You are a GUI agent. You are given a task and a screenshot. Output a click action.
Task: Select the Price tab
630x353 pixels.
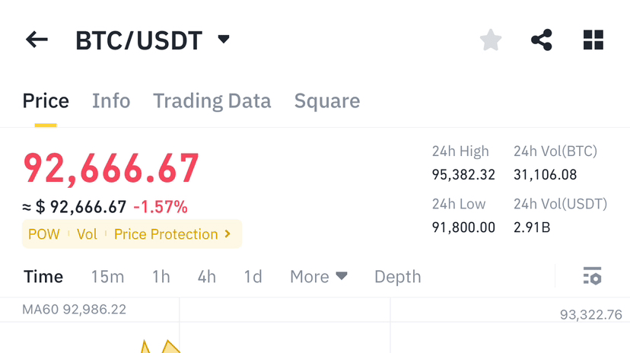(x=46, y=101)
